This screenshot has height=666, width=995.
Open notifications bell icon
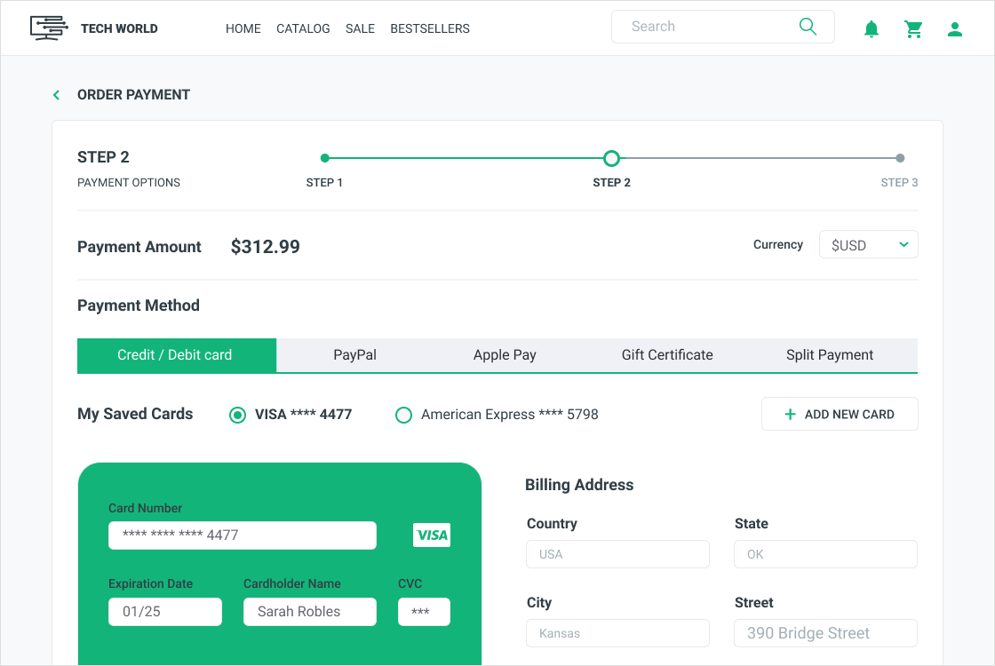tap(872, 29)
